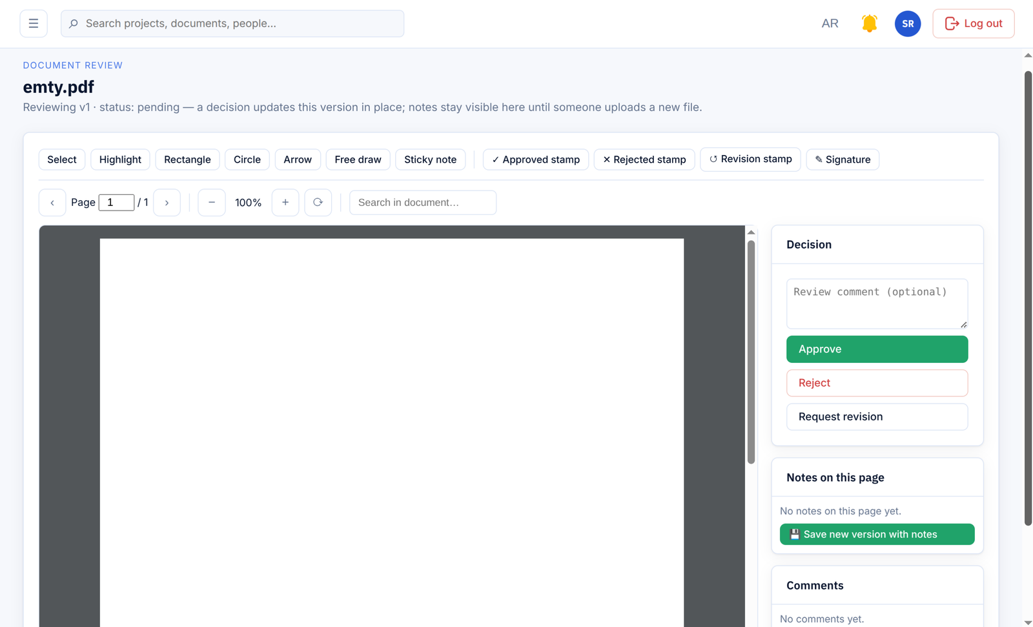Choose the Select tool

62,159
